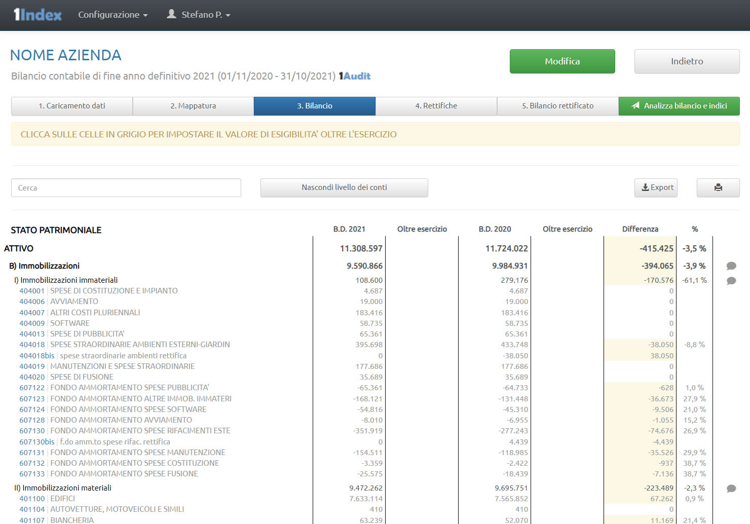Open account 404009 SOFTWARE link
Screen dimensions: 750x524
pyautogui.click(x=32, y=323)
